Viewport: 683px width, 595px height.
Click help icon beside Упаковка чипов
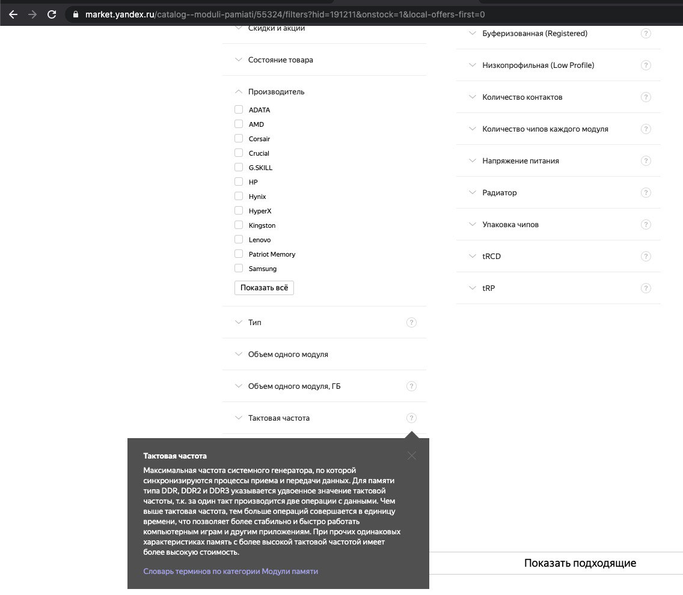[646, 225]
